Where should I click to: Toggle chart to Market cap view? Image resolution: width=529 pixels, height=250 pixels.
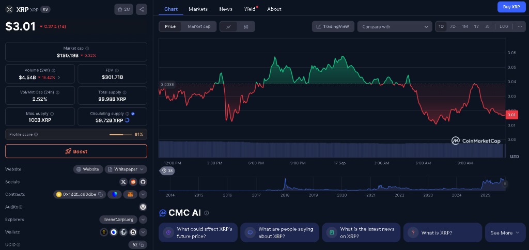pyautogui.click(x=199, y=26)
